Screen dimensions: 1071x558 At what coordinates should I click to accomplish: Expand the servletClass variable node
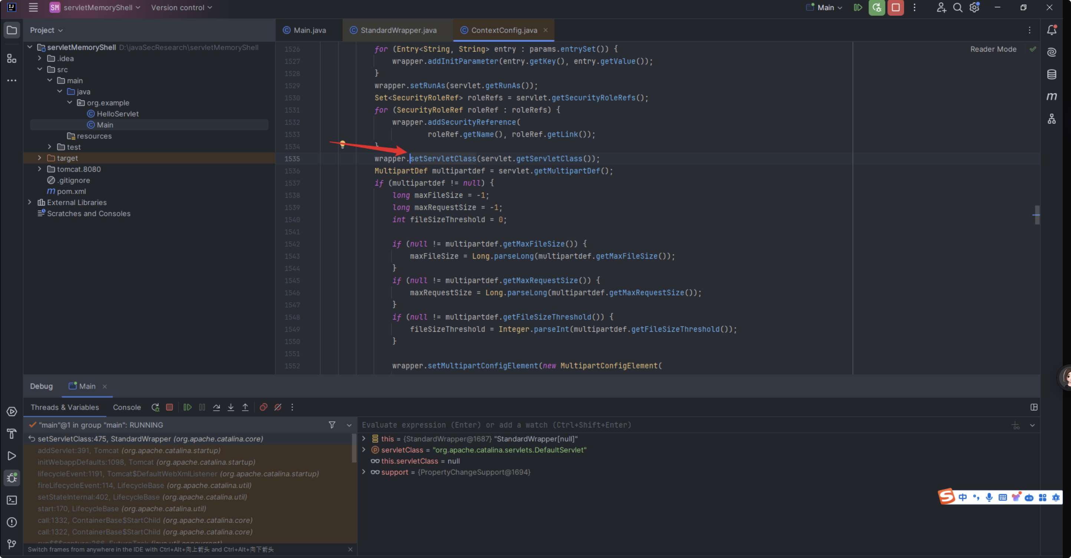coord(364,449)
